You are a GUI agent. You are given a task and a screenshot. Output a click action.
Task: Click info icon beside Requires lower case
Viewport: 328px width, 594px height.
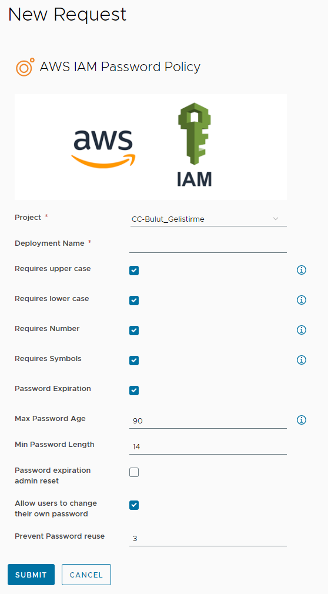tap(302, 300)
